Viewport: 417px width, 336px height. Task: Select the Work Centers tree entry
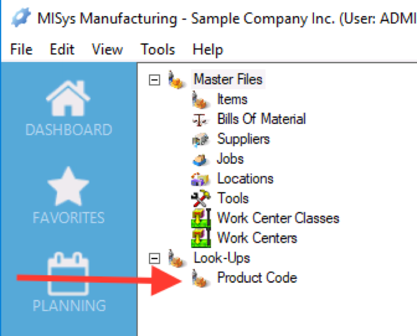pyautogui.click(x=257, y=238)
